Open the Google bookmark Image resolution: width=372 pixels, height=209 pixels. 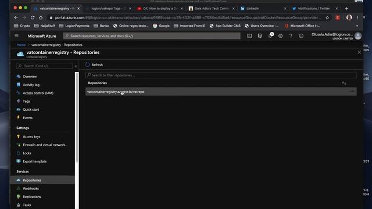click(162, 26)
